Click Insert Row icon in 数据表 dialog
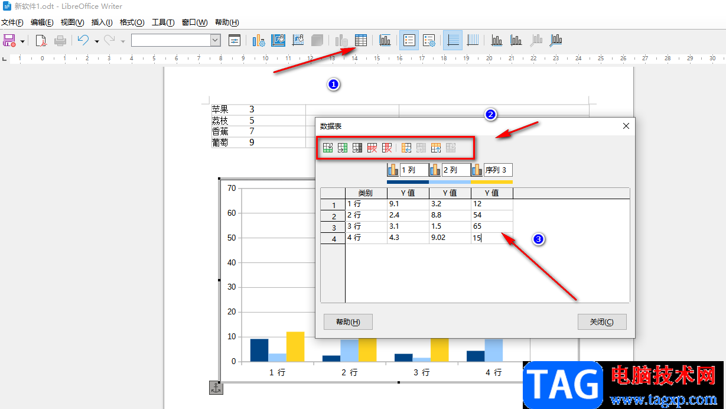 (x=327, y=148)
